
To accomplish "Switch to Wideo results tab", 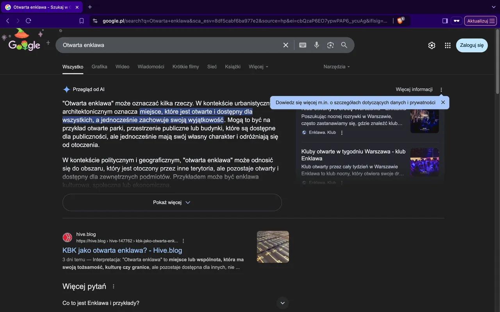I will tap(122, 67).
